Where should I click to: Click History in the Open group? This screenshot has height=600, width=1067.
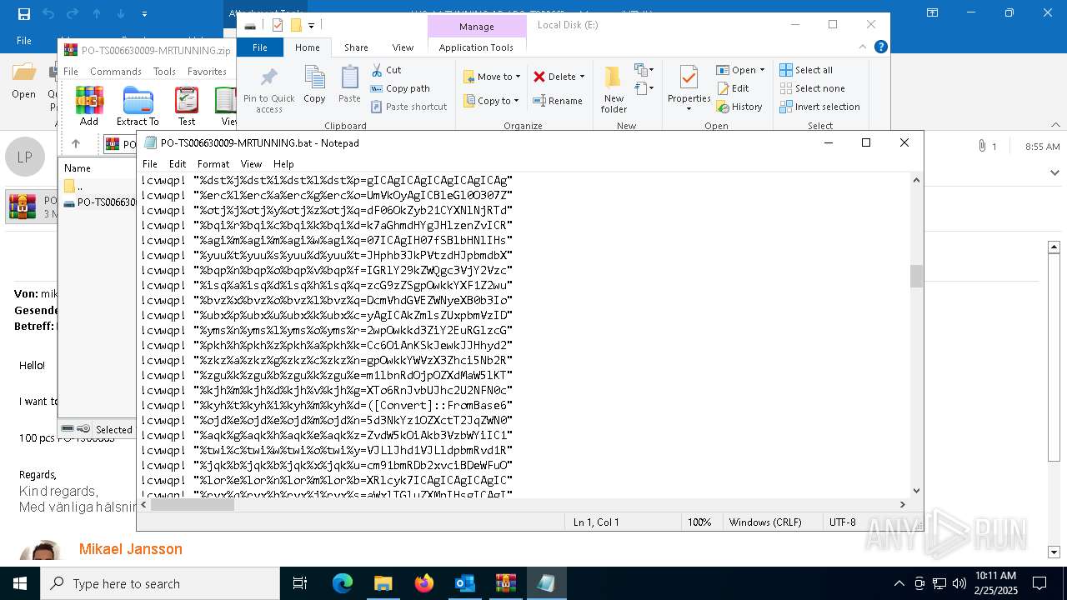click(x=739, y=107)
